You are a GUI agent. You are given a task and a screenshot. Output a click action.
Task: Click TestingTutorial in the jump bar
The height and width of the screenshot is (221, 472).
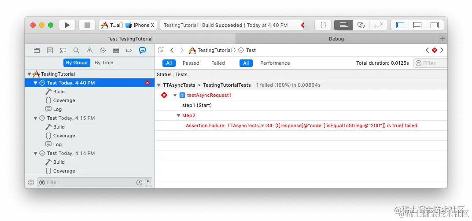(211, 50)
